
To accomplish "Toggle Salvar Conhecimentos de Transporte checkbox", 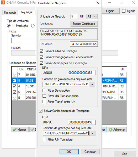I will tap(41, 111).
